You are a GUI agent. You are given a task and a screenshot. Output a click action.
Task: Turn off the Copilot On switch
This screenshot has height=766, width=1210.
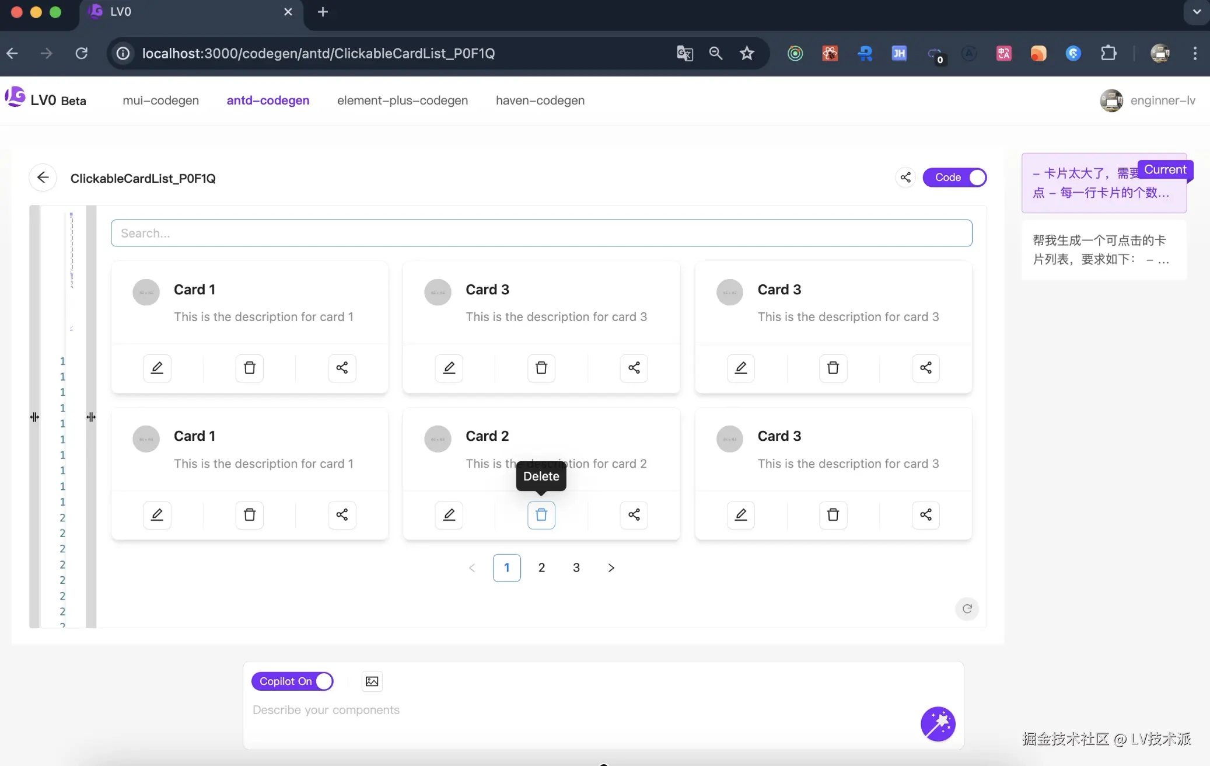click(292, 681)
